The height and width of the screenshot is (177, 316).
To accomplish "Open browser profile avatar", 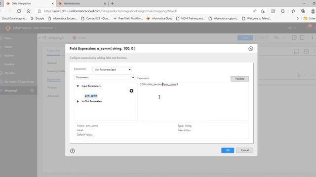I will point(313,11).
